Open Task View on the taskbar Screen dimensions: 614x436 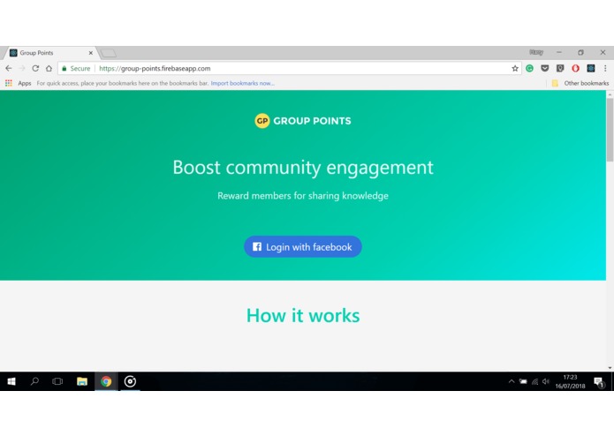[x=57, y=381]
